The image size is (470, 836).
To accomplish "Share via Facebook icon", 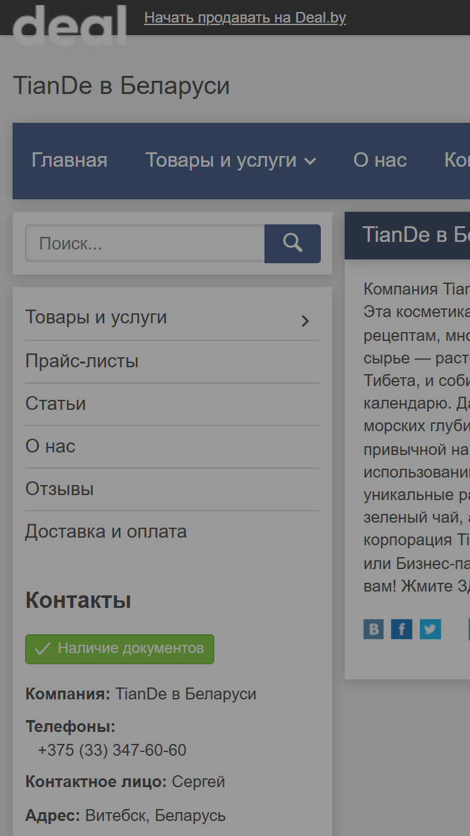I will [402, 629].
